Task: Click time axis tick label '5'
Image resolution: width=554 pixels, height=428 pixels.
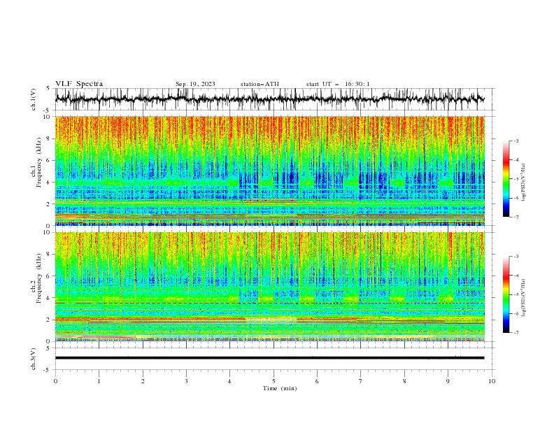Action: click(x=274, y=381)
